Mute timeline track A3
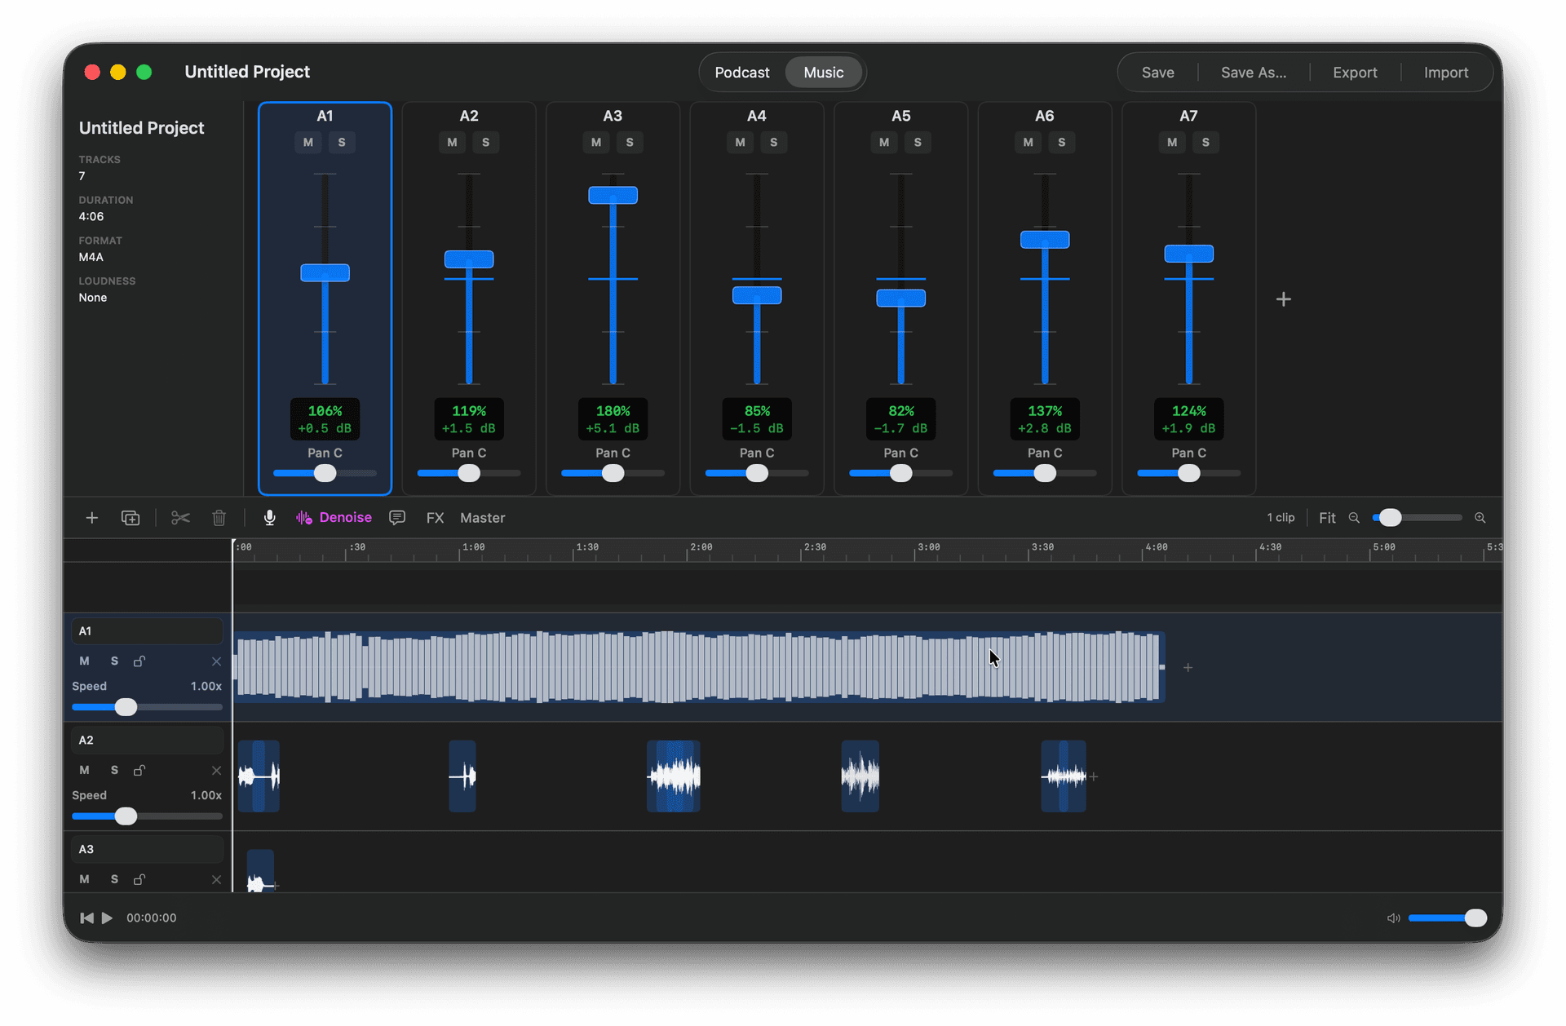The image size is (1566, 1026). coord(84,879)
